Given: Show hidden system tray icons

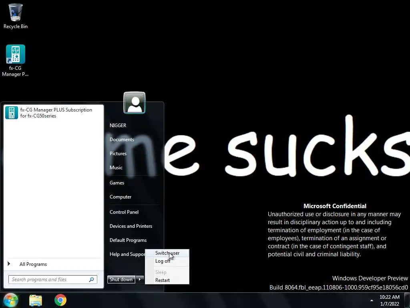Looking at the screenshot, I should click(372, 300).
